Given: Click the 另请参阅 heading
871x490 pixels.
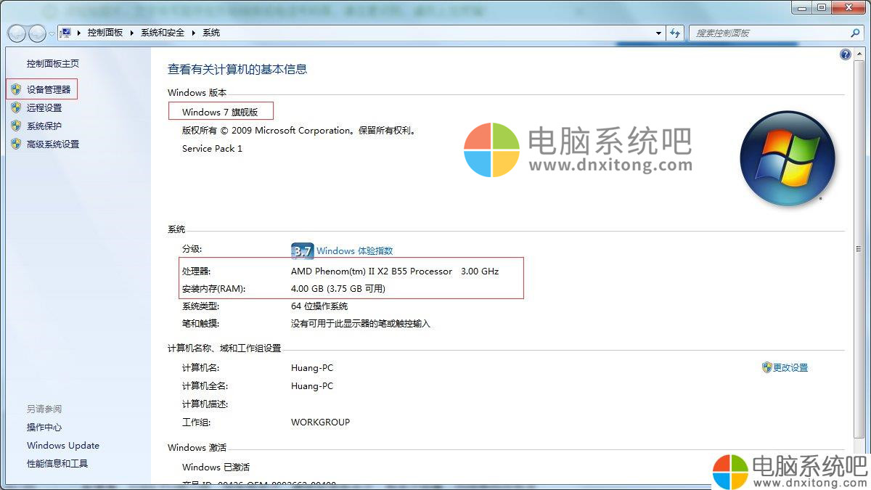Looking at the screenshot, I should click(44, 409).
